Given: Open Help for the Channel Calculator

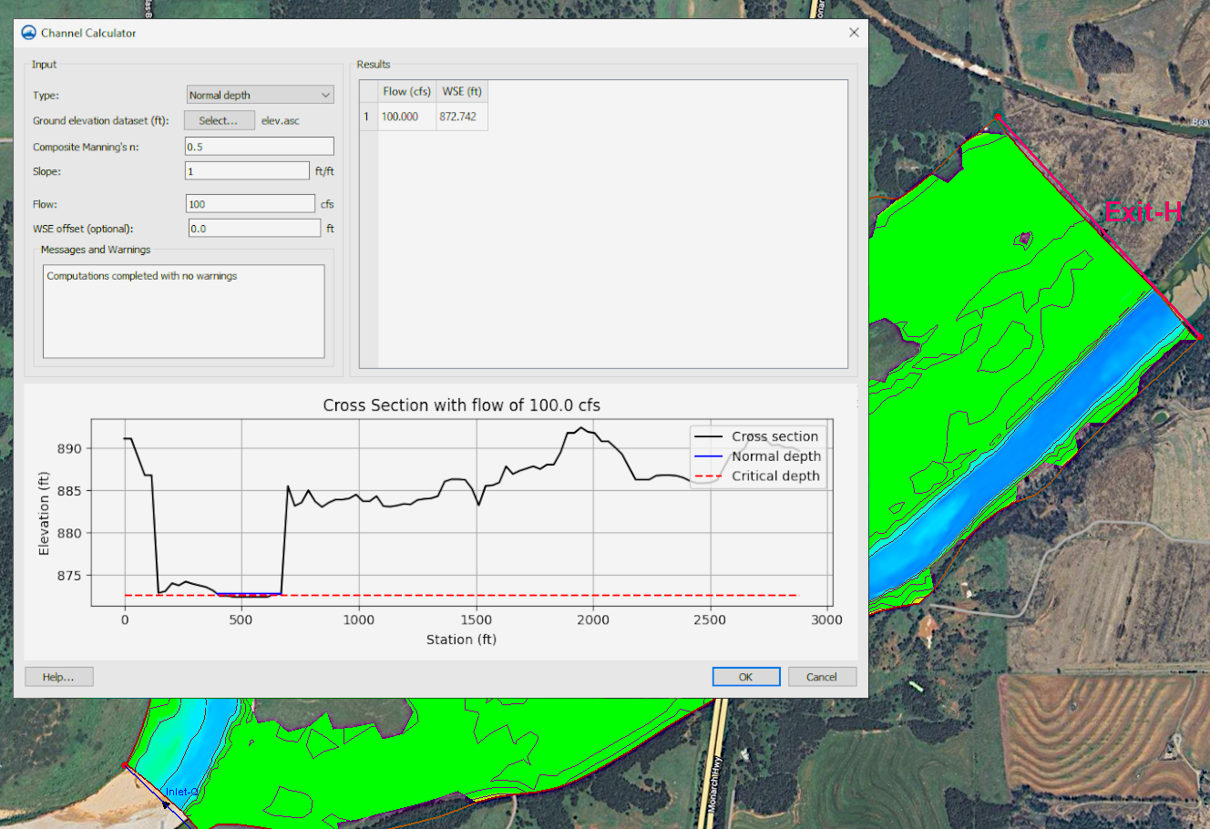Looking at the screenshot, I should click(58, 677).
